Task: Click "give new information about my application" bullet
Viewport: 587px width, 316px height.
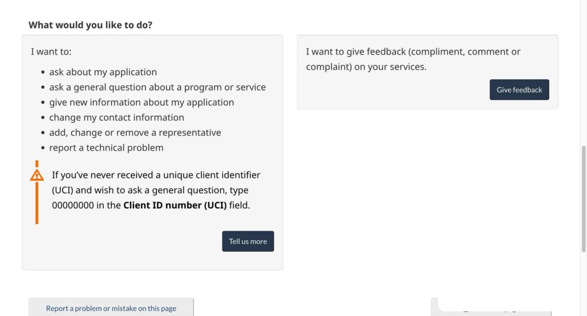Action: click(142, 102)
